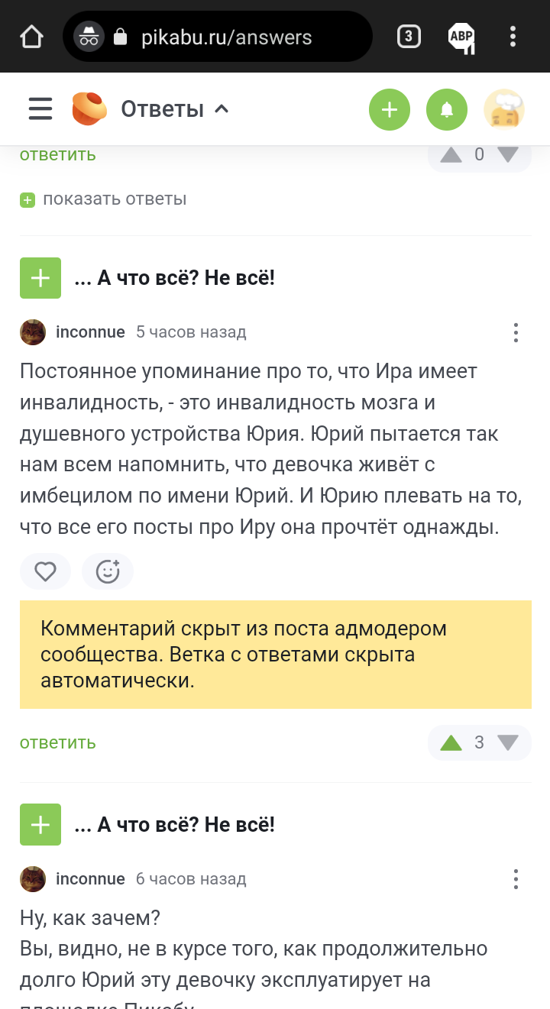Expand the first post using green plus
The image size is (550, 1009).
pyautogui.click(x=40, y=278)
